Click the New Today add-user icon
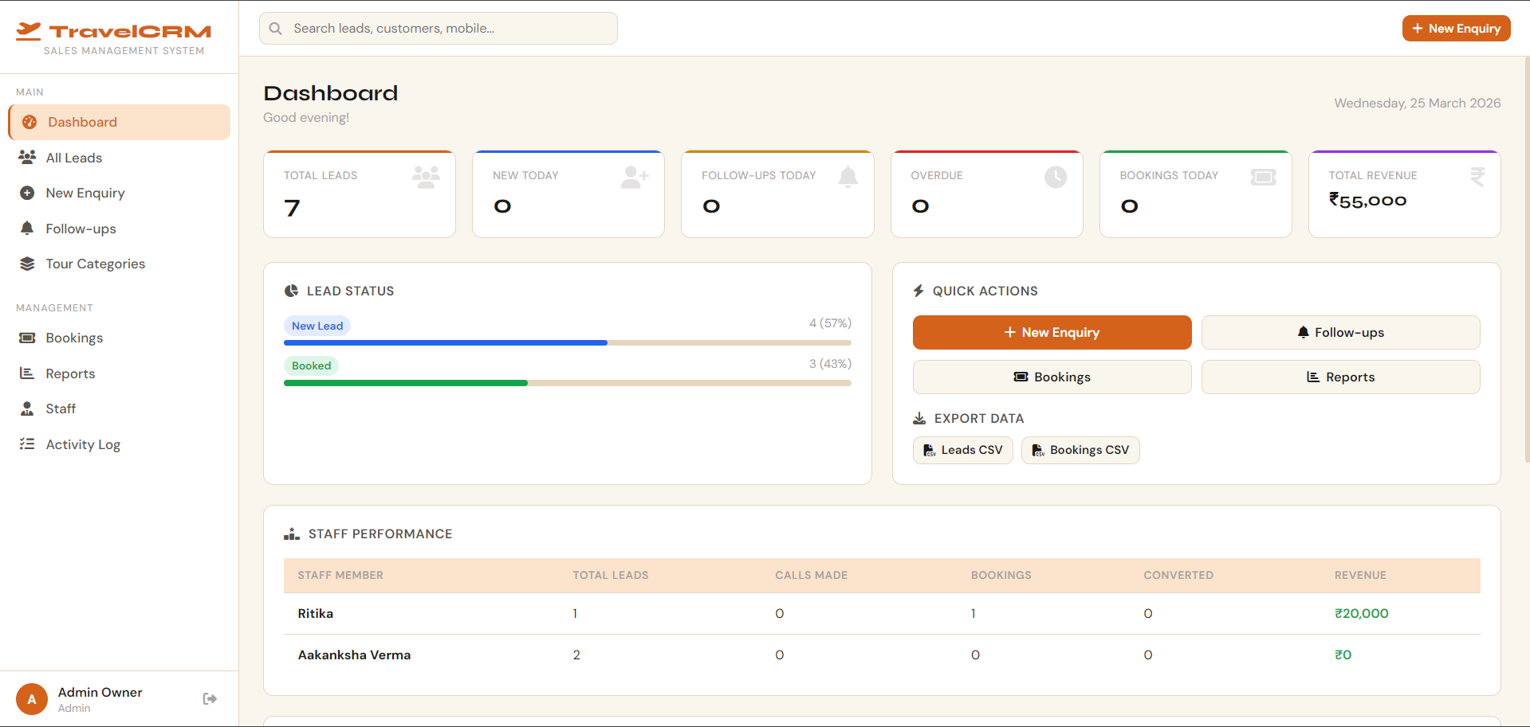 (x=635, y=177)
